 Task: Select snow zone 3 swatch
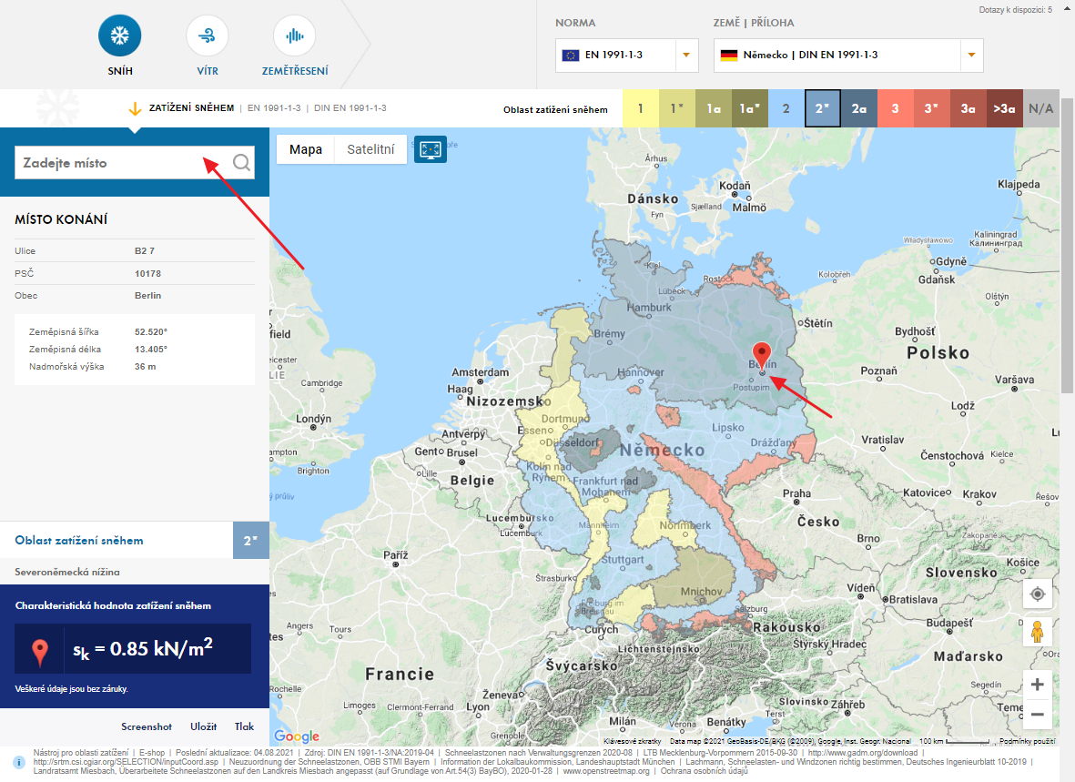[x=896, y=108]
